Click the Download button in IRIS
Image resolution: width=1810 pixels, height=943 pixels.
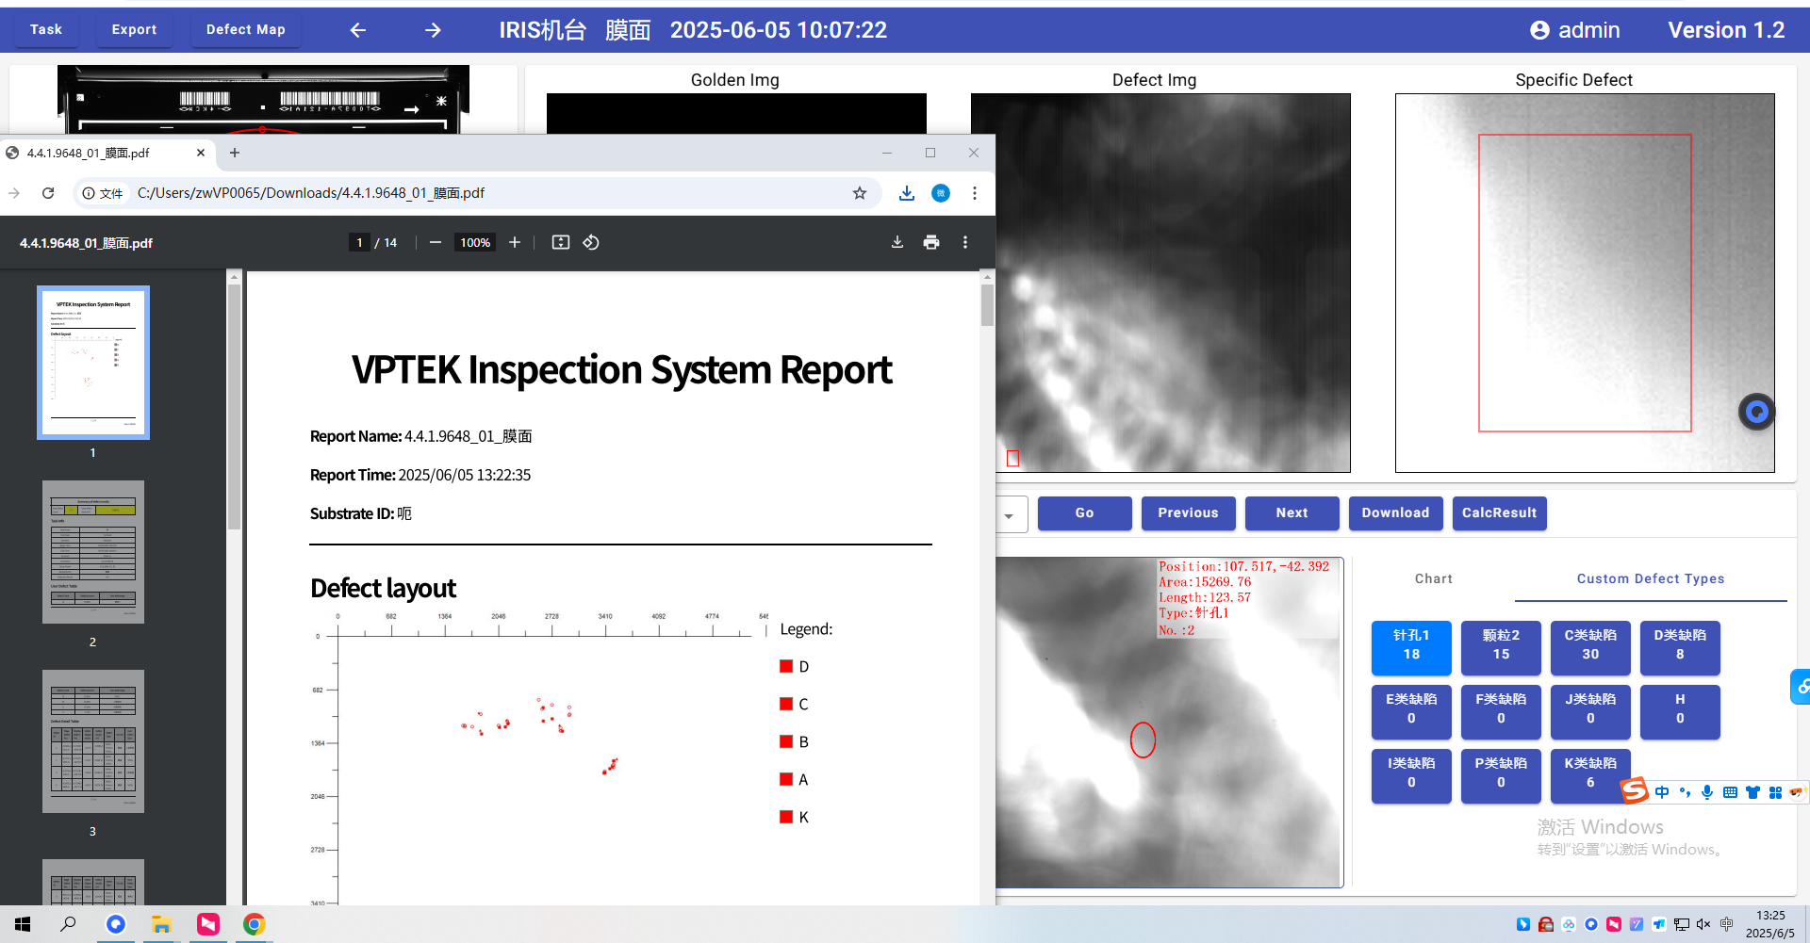click(1396, 513)
